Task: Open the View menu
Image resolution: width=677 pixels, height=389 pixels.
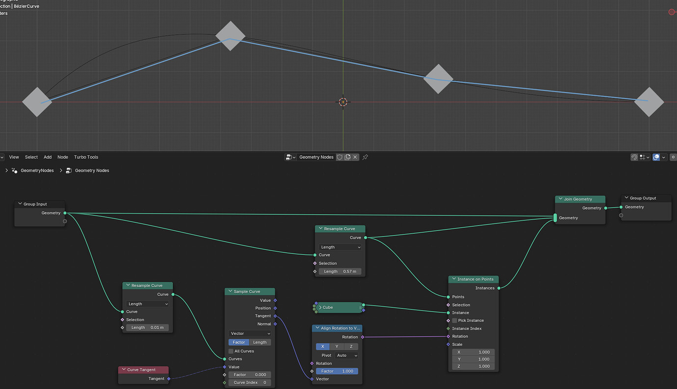Action: (14, 157)
